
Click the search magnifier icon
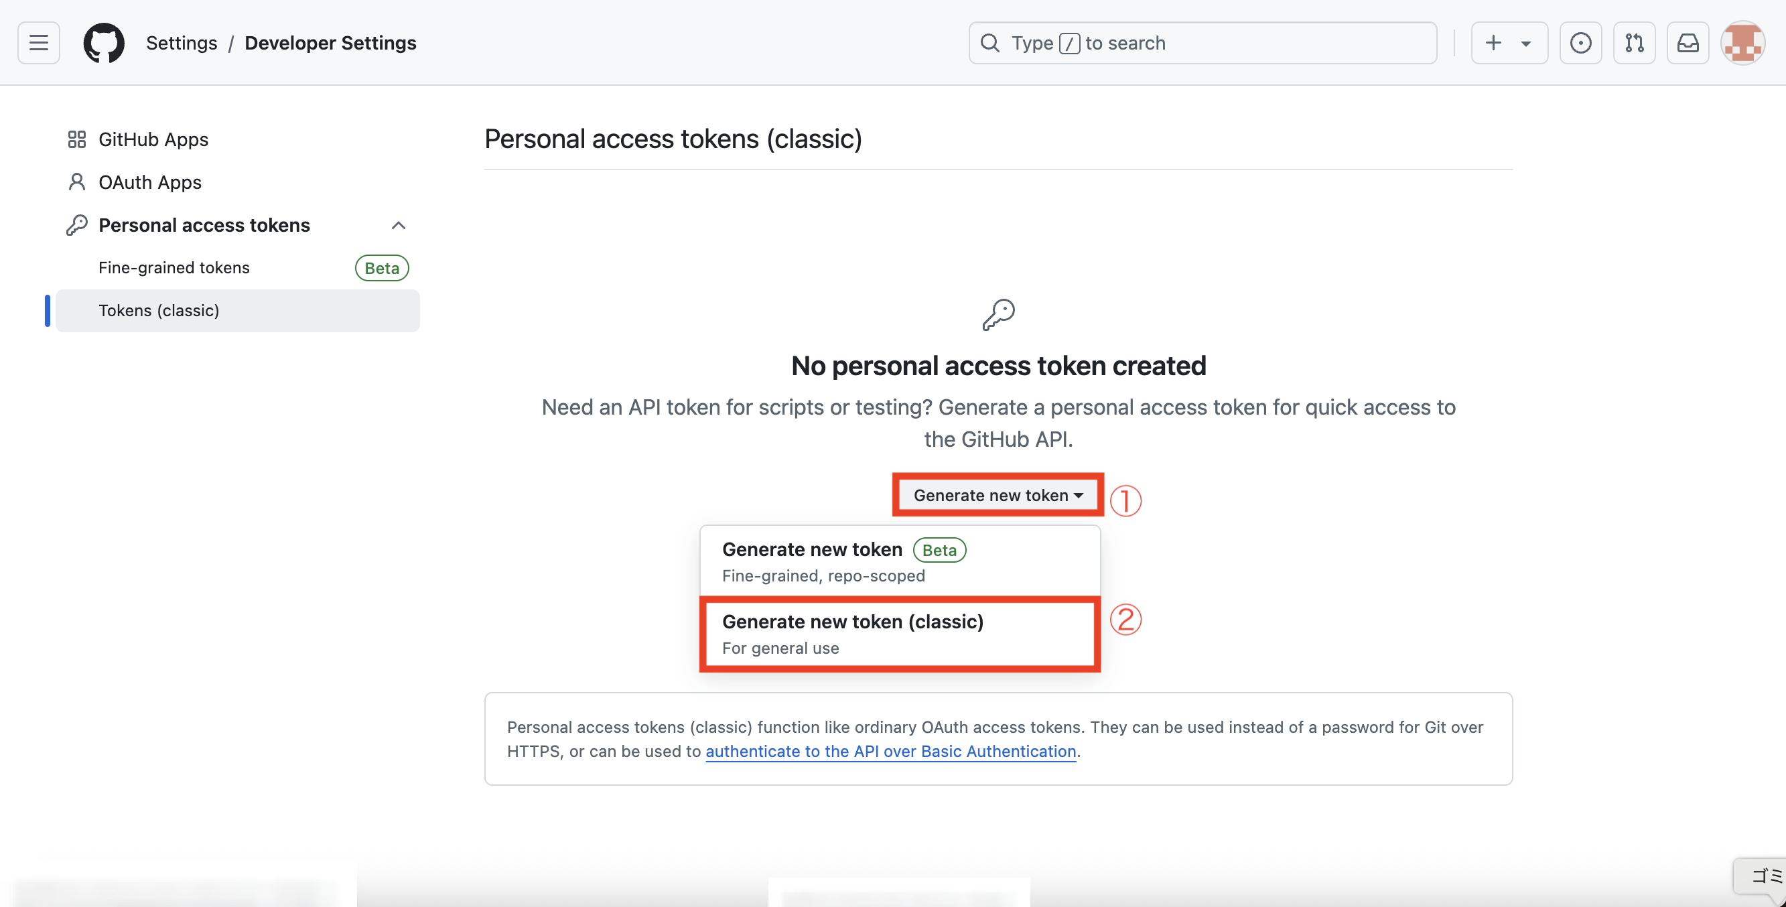[x=989, y=42]
